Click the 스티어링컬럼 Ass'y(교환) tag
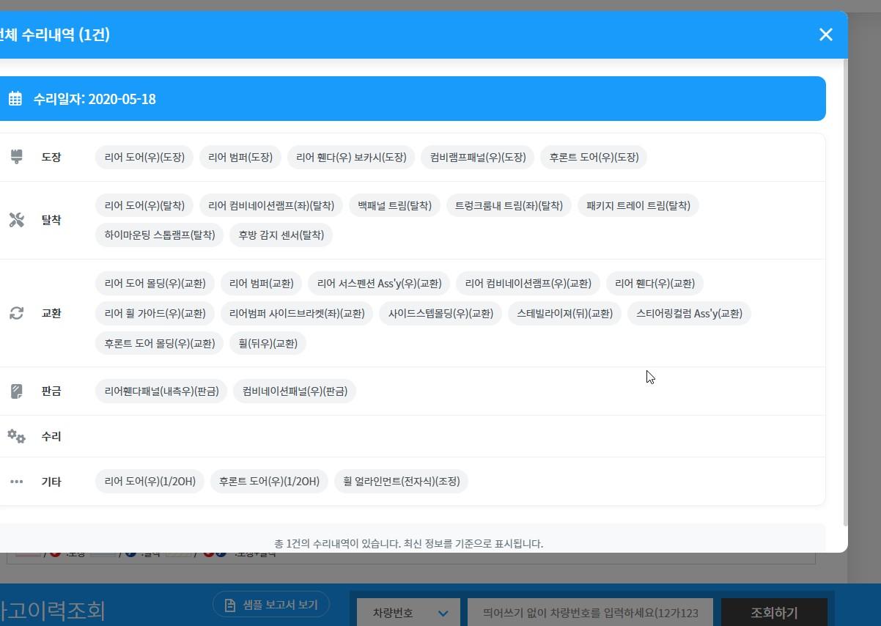The image size is (881, 626). pyautogui.click(x=689, y=314)
